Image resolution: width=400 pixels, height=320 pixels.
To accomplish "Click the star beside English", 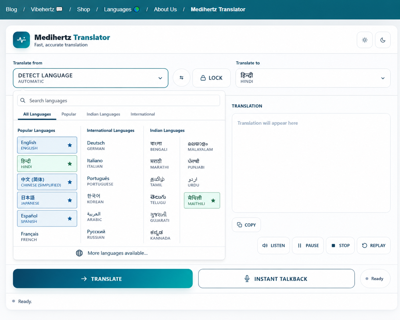I will click(70, 145).
